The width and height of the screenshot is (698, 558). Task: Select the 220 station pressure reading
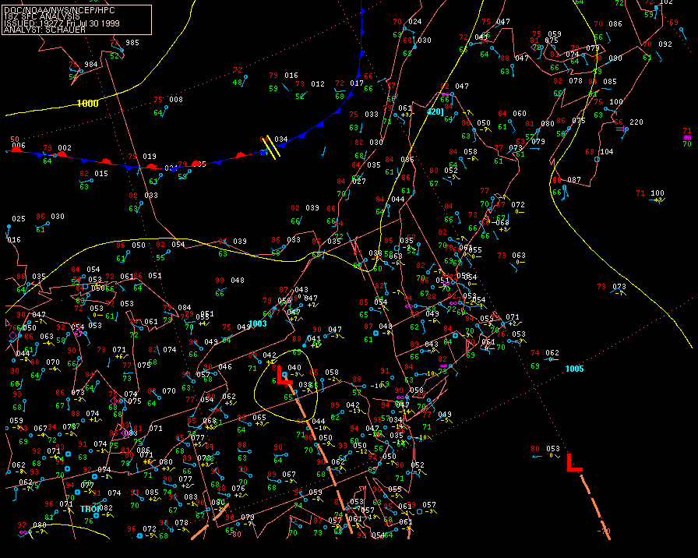point(636,122)
